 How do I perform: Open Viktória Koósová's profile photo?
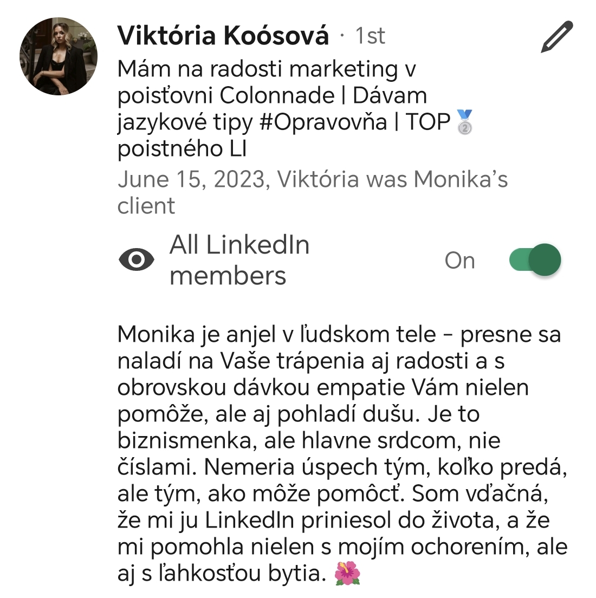coord(59,56)
